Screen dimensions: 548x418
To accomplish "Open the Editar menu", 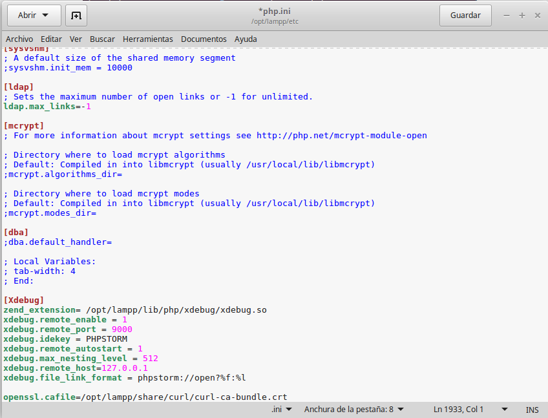I will pyautogui.click(x=51, y=39).
